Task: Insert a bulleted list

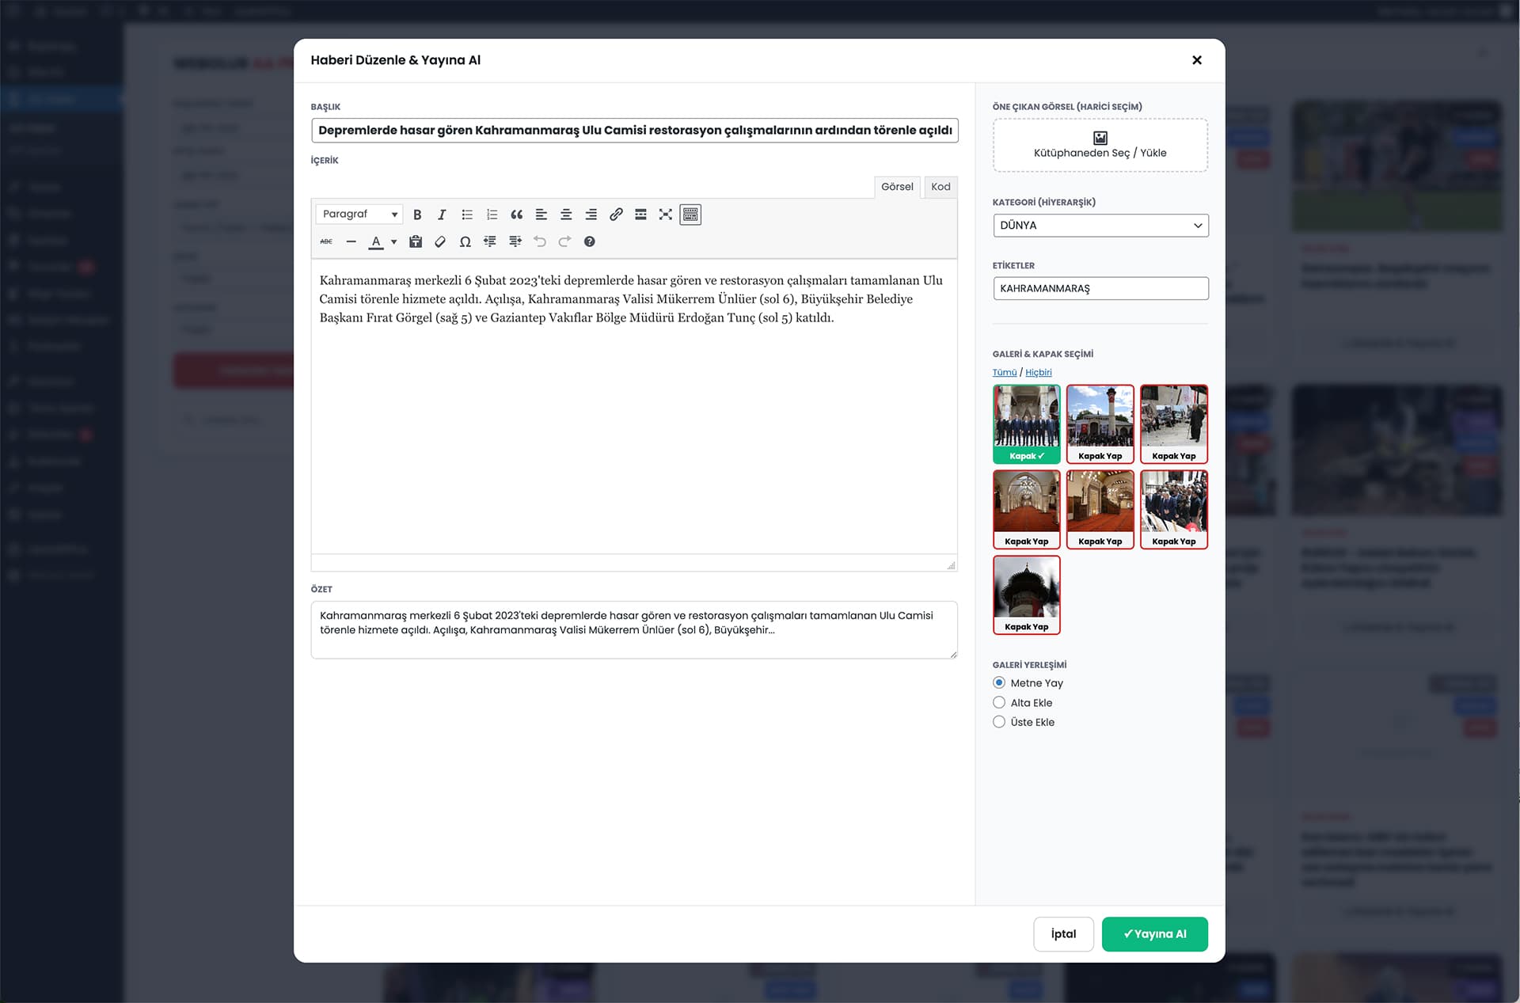Action: 467,215
